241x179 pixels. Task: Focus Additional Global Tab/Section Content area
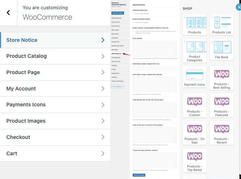coord(155,84)
